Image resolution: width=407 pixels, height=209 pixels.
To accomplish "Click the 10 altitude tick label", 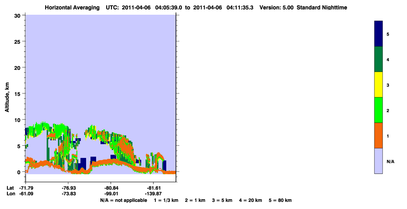I will (18, 120).
